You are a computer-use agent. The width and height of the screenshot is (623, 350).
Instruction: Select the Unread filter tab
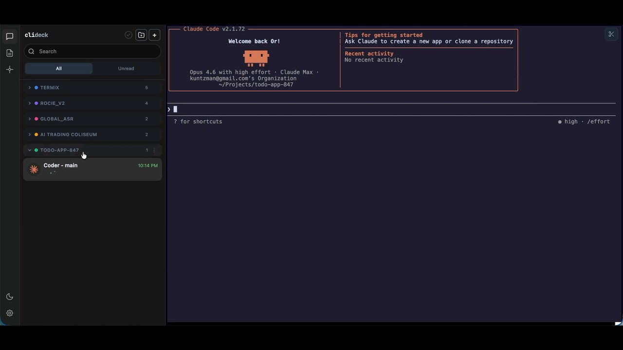[126, 69]
